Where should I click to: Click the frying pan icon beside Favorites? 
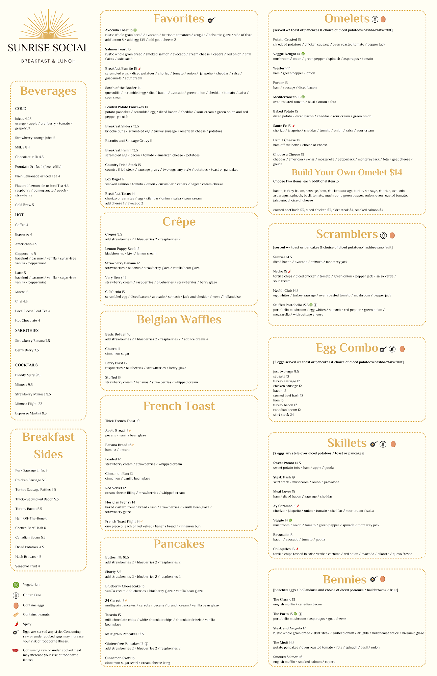(x=211, y=20)
